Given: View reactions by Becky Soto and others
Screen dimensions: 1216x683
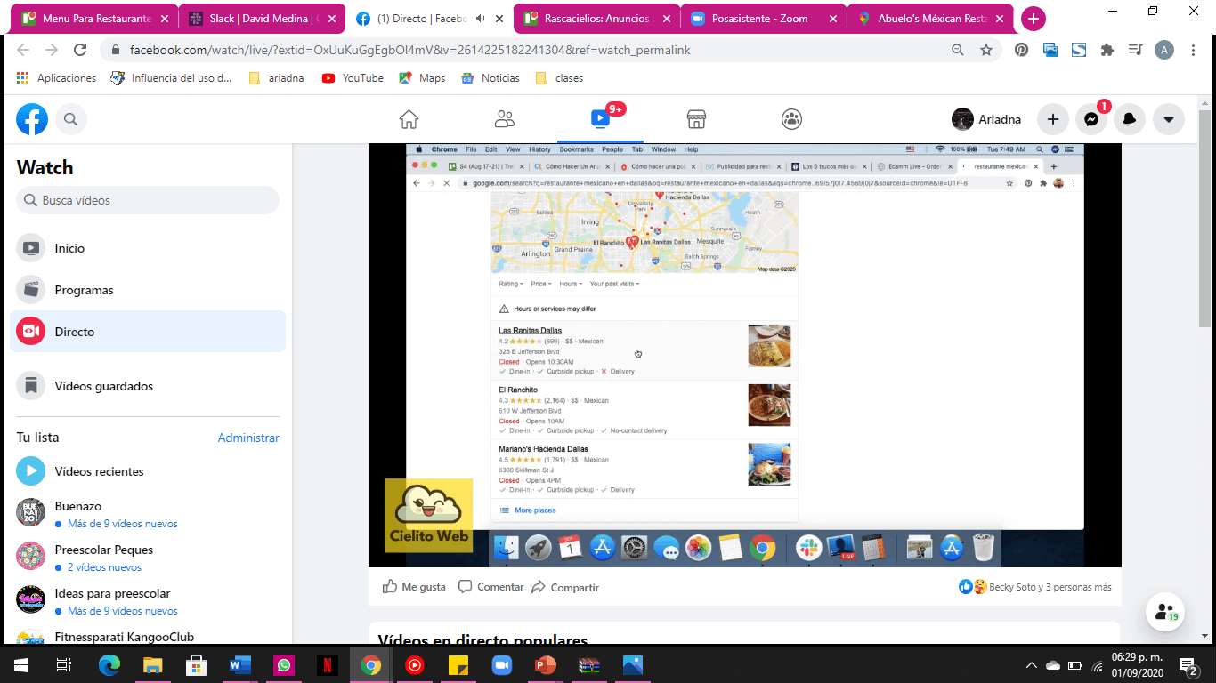Looking at the screenshot, I should (x=1035, y=587).
